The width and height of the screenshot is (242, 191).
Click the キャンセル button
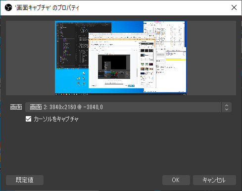pyautogui.click(x=214, y=180)
